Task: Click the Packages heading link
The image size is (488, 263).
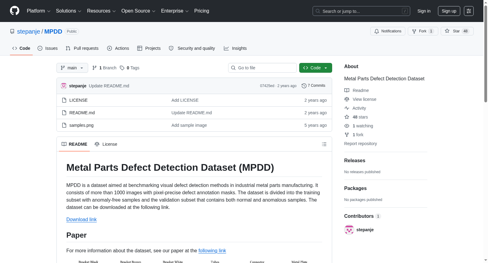Action: (355, 188)
